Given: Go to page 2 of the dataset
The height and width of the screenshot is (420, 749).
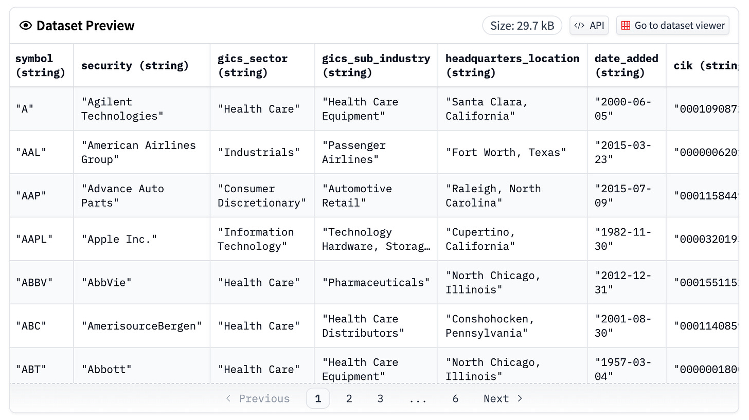Looking at the screenshot, I should tap(349, 398).
